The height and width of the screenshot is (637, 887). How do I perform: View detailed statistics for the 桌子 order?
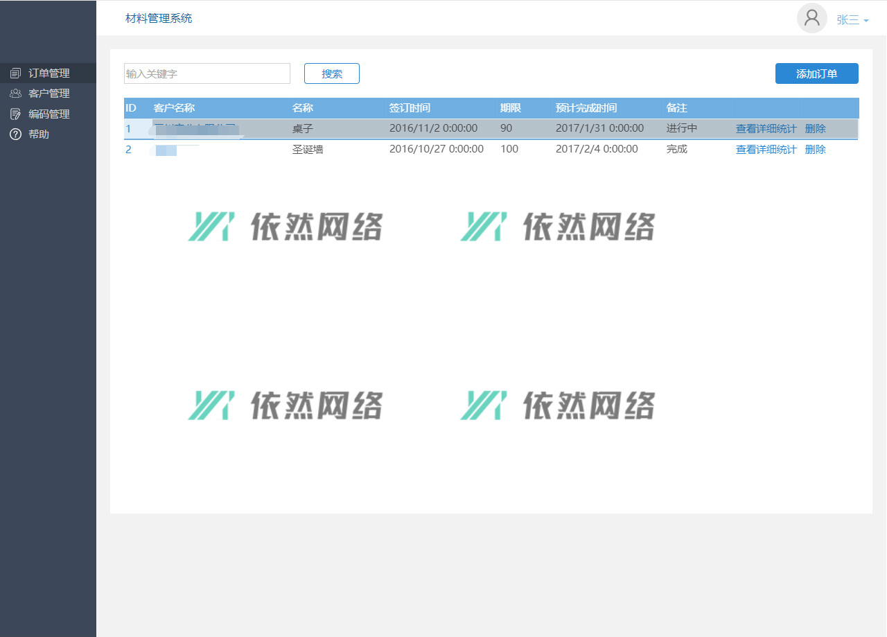click(766, 129)
